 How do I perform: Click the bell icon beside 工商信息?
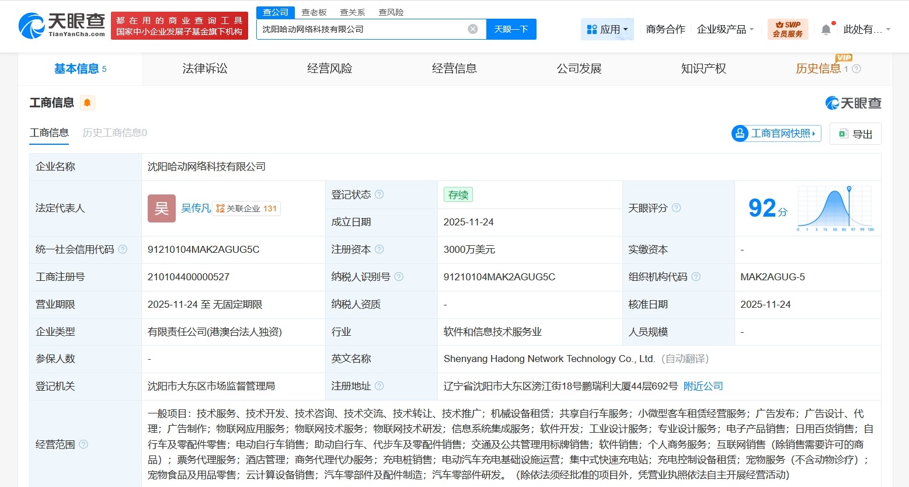pos(88,102)
